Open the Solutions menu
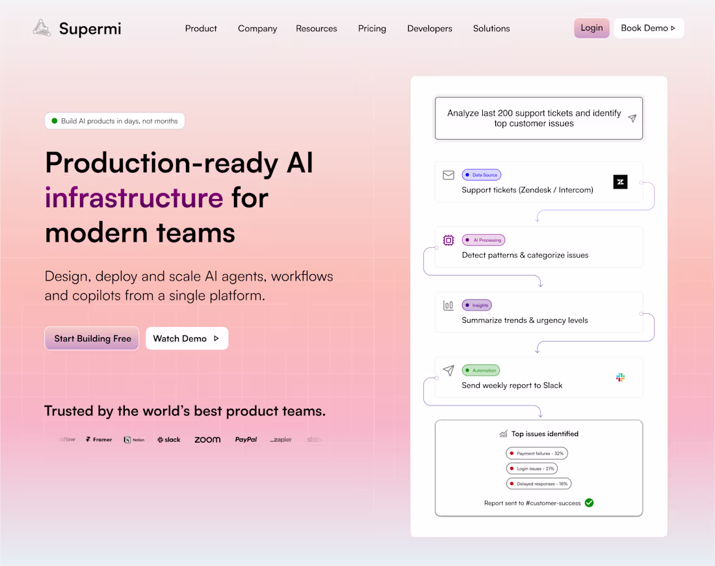This screenshot has width=715, height=566. [x=491, y=28]
